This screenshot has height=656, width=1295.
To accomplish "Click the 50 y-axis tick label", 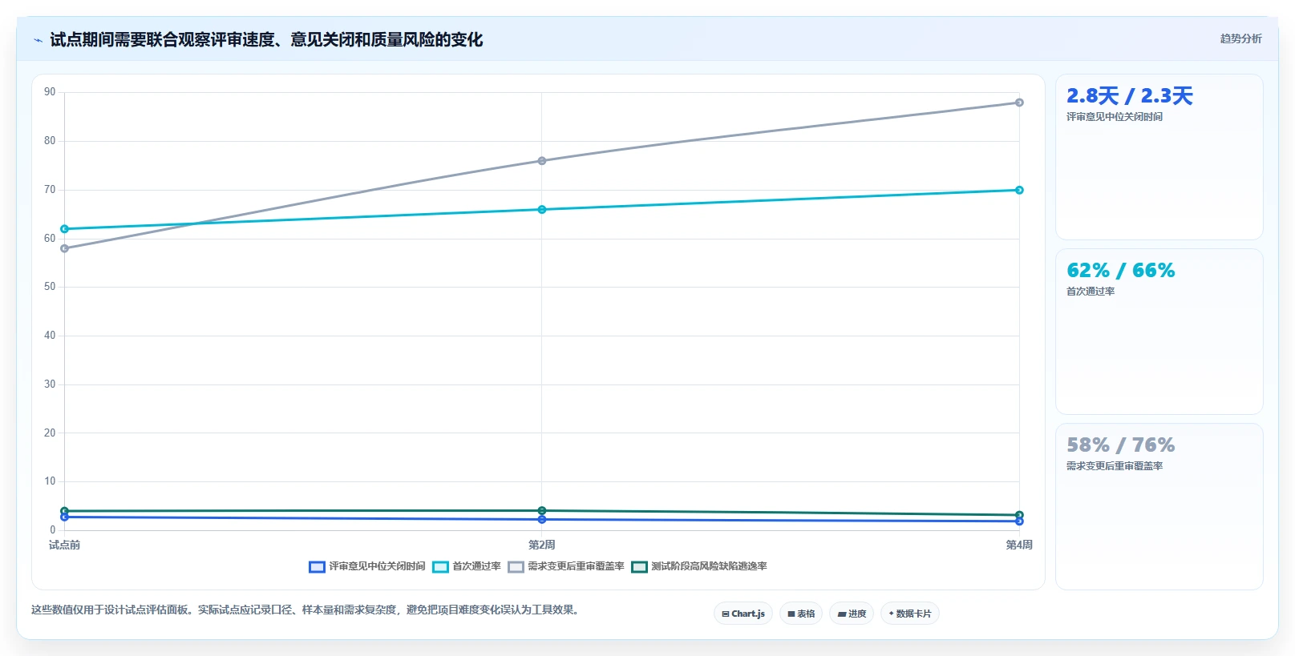I will [x=50, y=287].
